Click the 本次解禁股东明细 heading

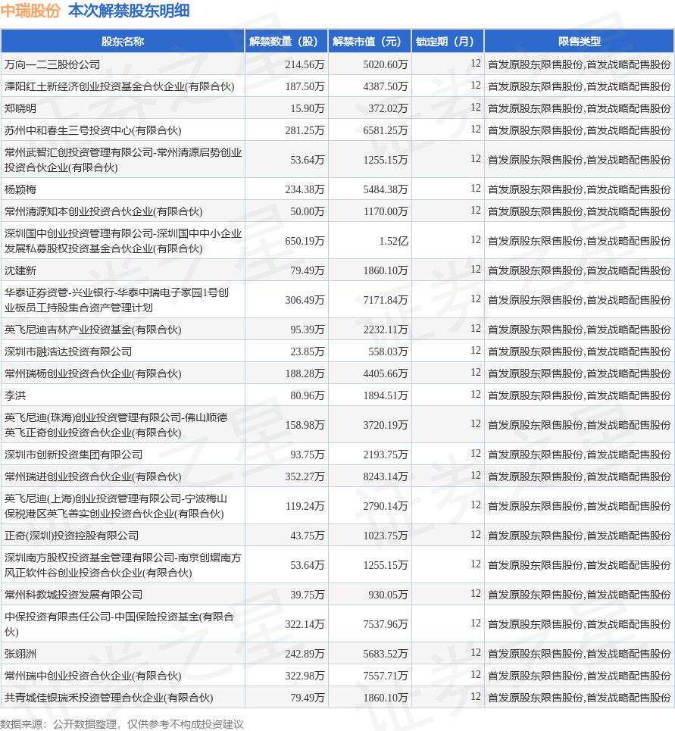129,11
